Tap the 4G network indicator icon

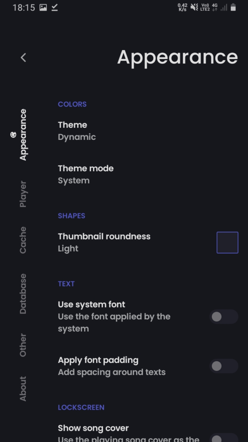click(215, 7)
